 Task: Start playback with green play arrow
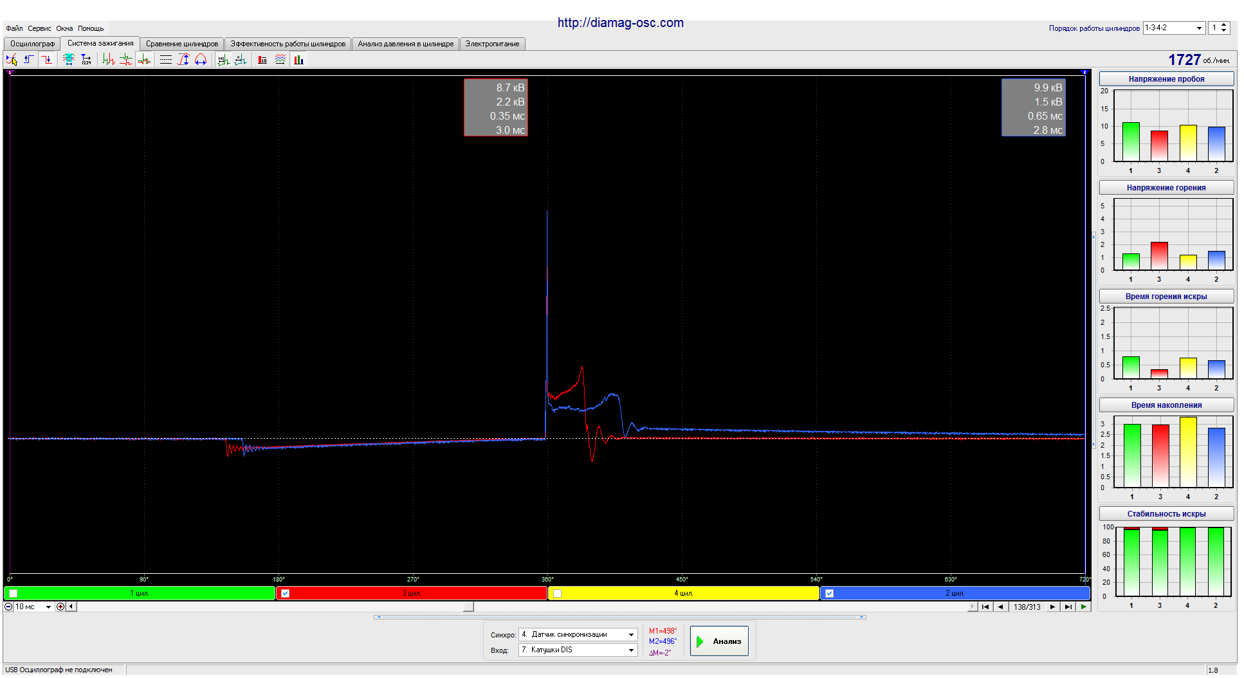pyautogui.click(x=1084, y=607)
